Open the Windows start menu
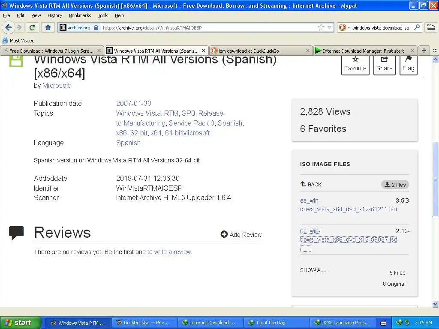This screenshot has width=439, height=329. point(21,323)
